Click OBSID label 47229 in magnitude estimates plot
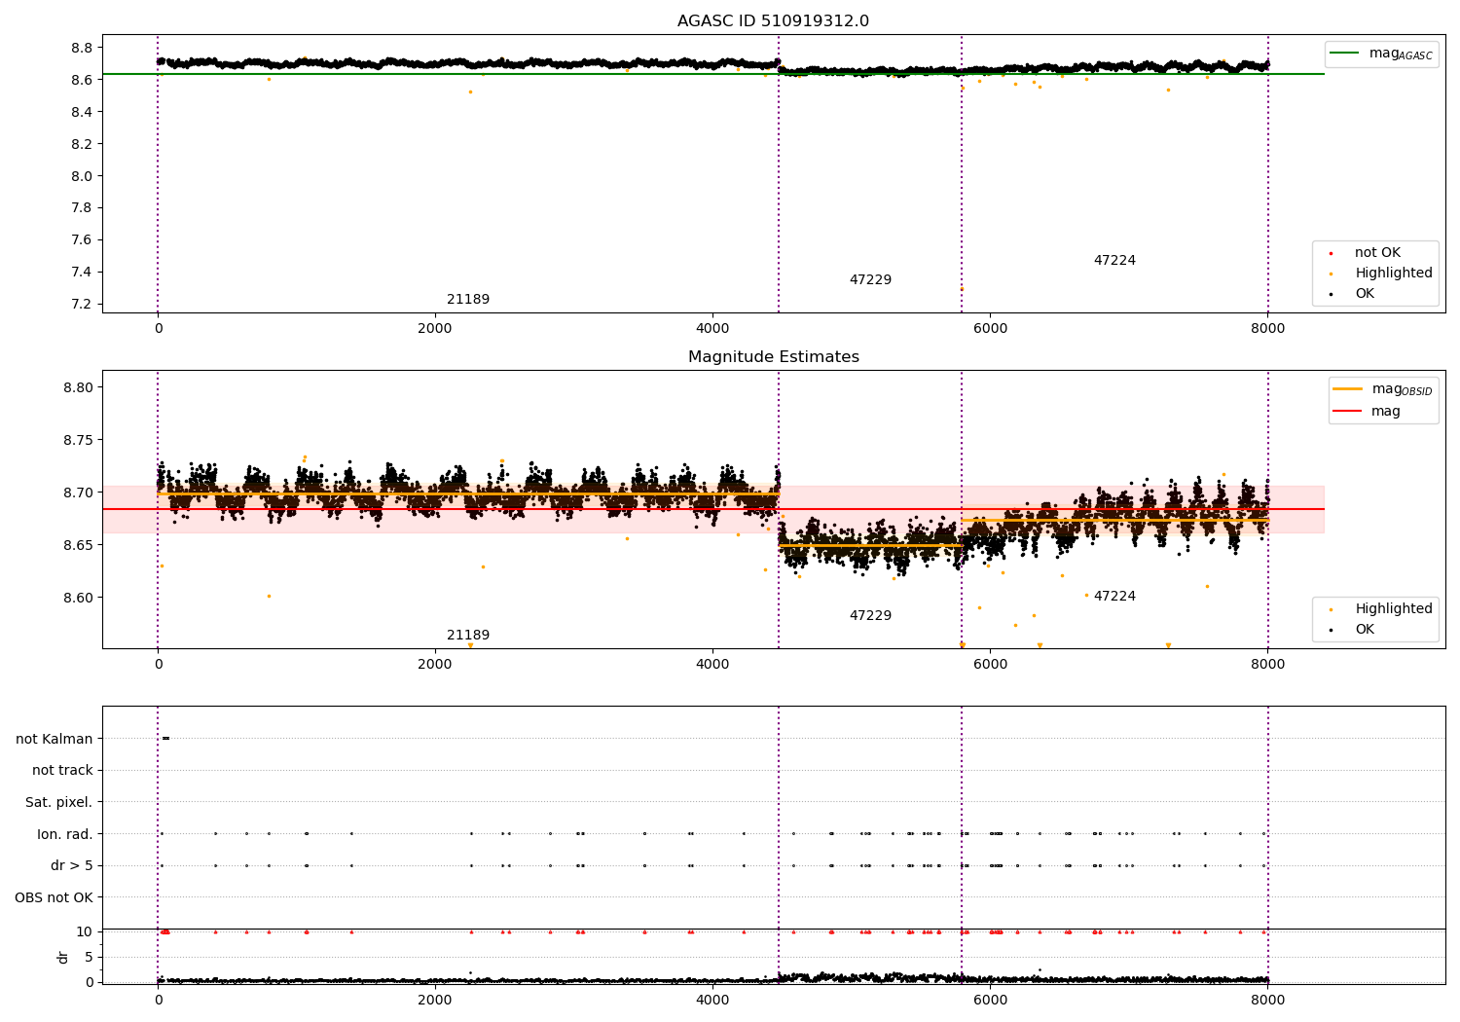 (870, 616)
